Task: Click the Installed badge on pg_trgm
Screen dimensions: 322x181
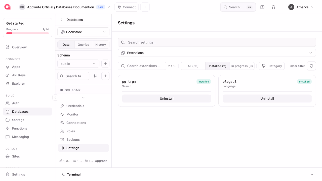Action: click(x=204, y=82)
